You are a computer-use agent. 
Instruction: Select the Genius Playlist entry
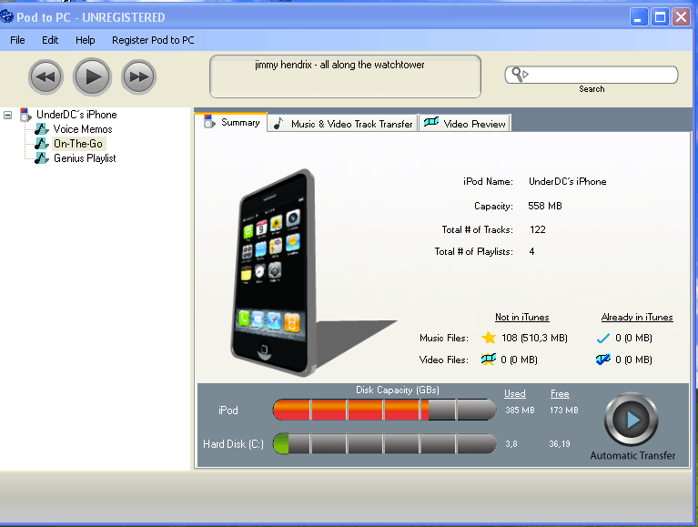coord(85,158)
